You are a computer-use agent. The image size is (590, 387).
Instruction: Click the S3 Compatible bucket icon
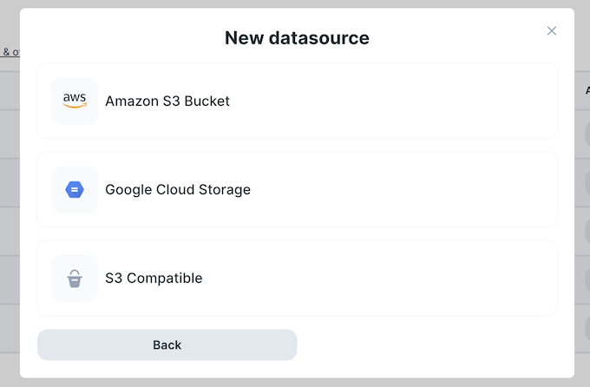pyautogui.click(x=75, y=279)
